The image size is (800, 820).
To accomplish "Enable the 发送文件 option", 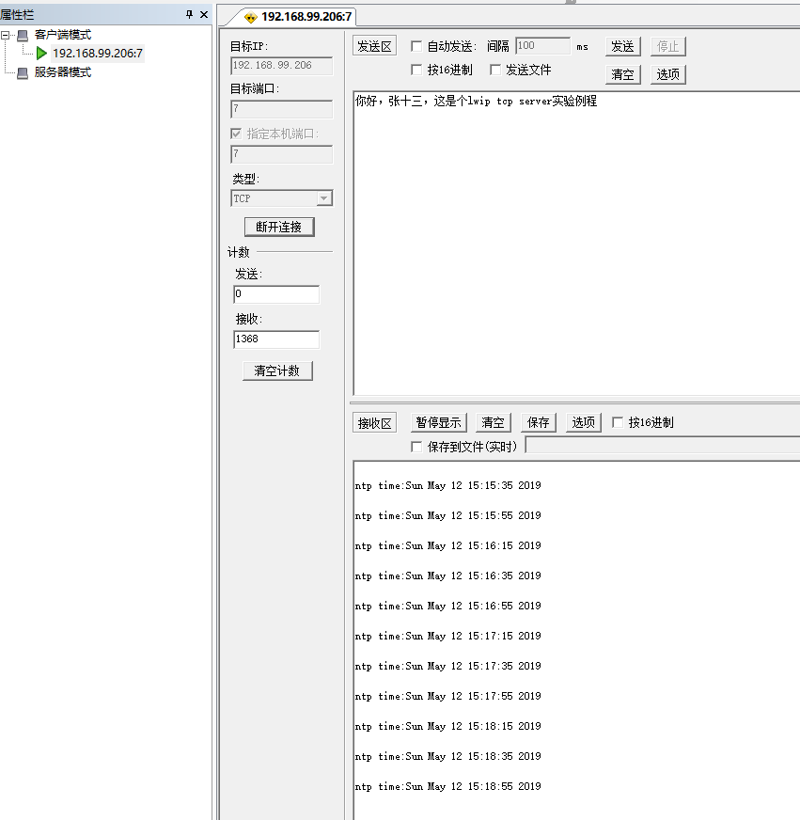I will (494, 70).
